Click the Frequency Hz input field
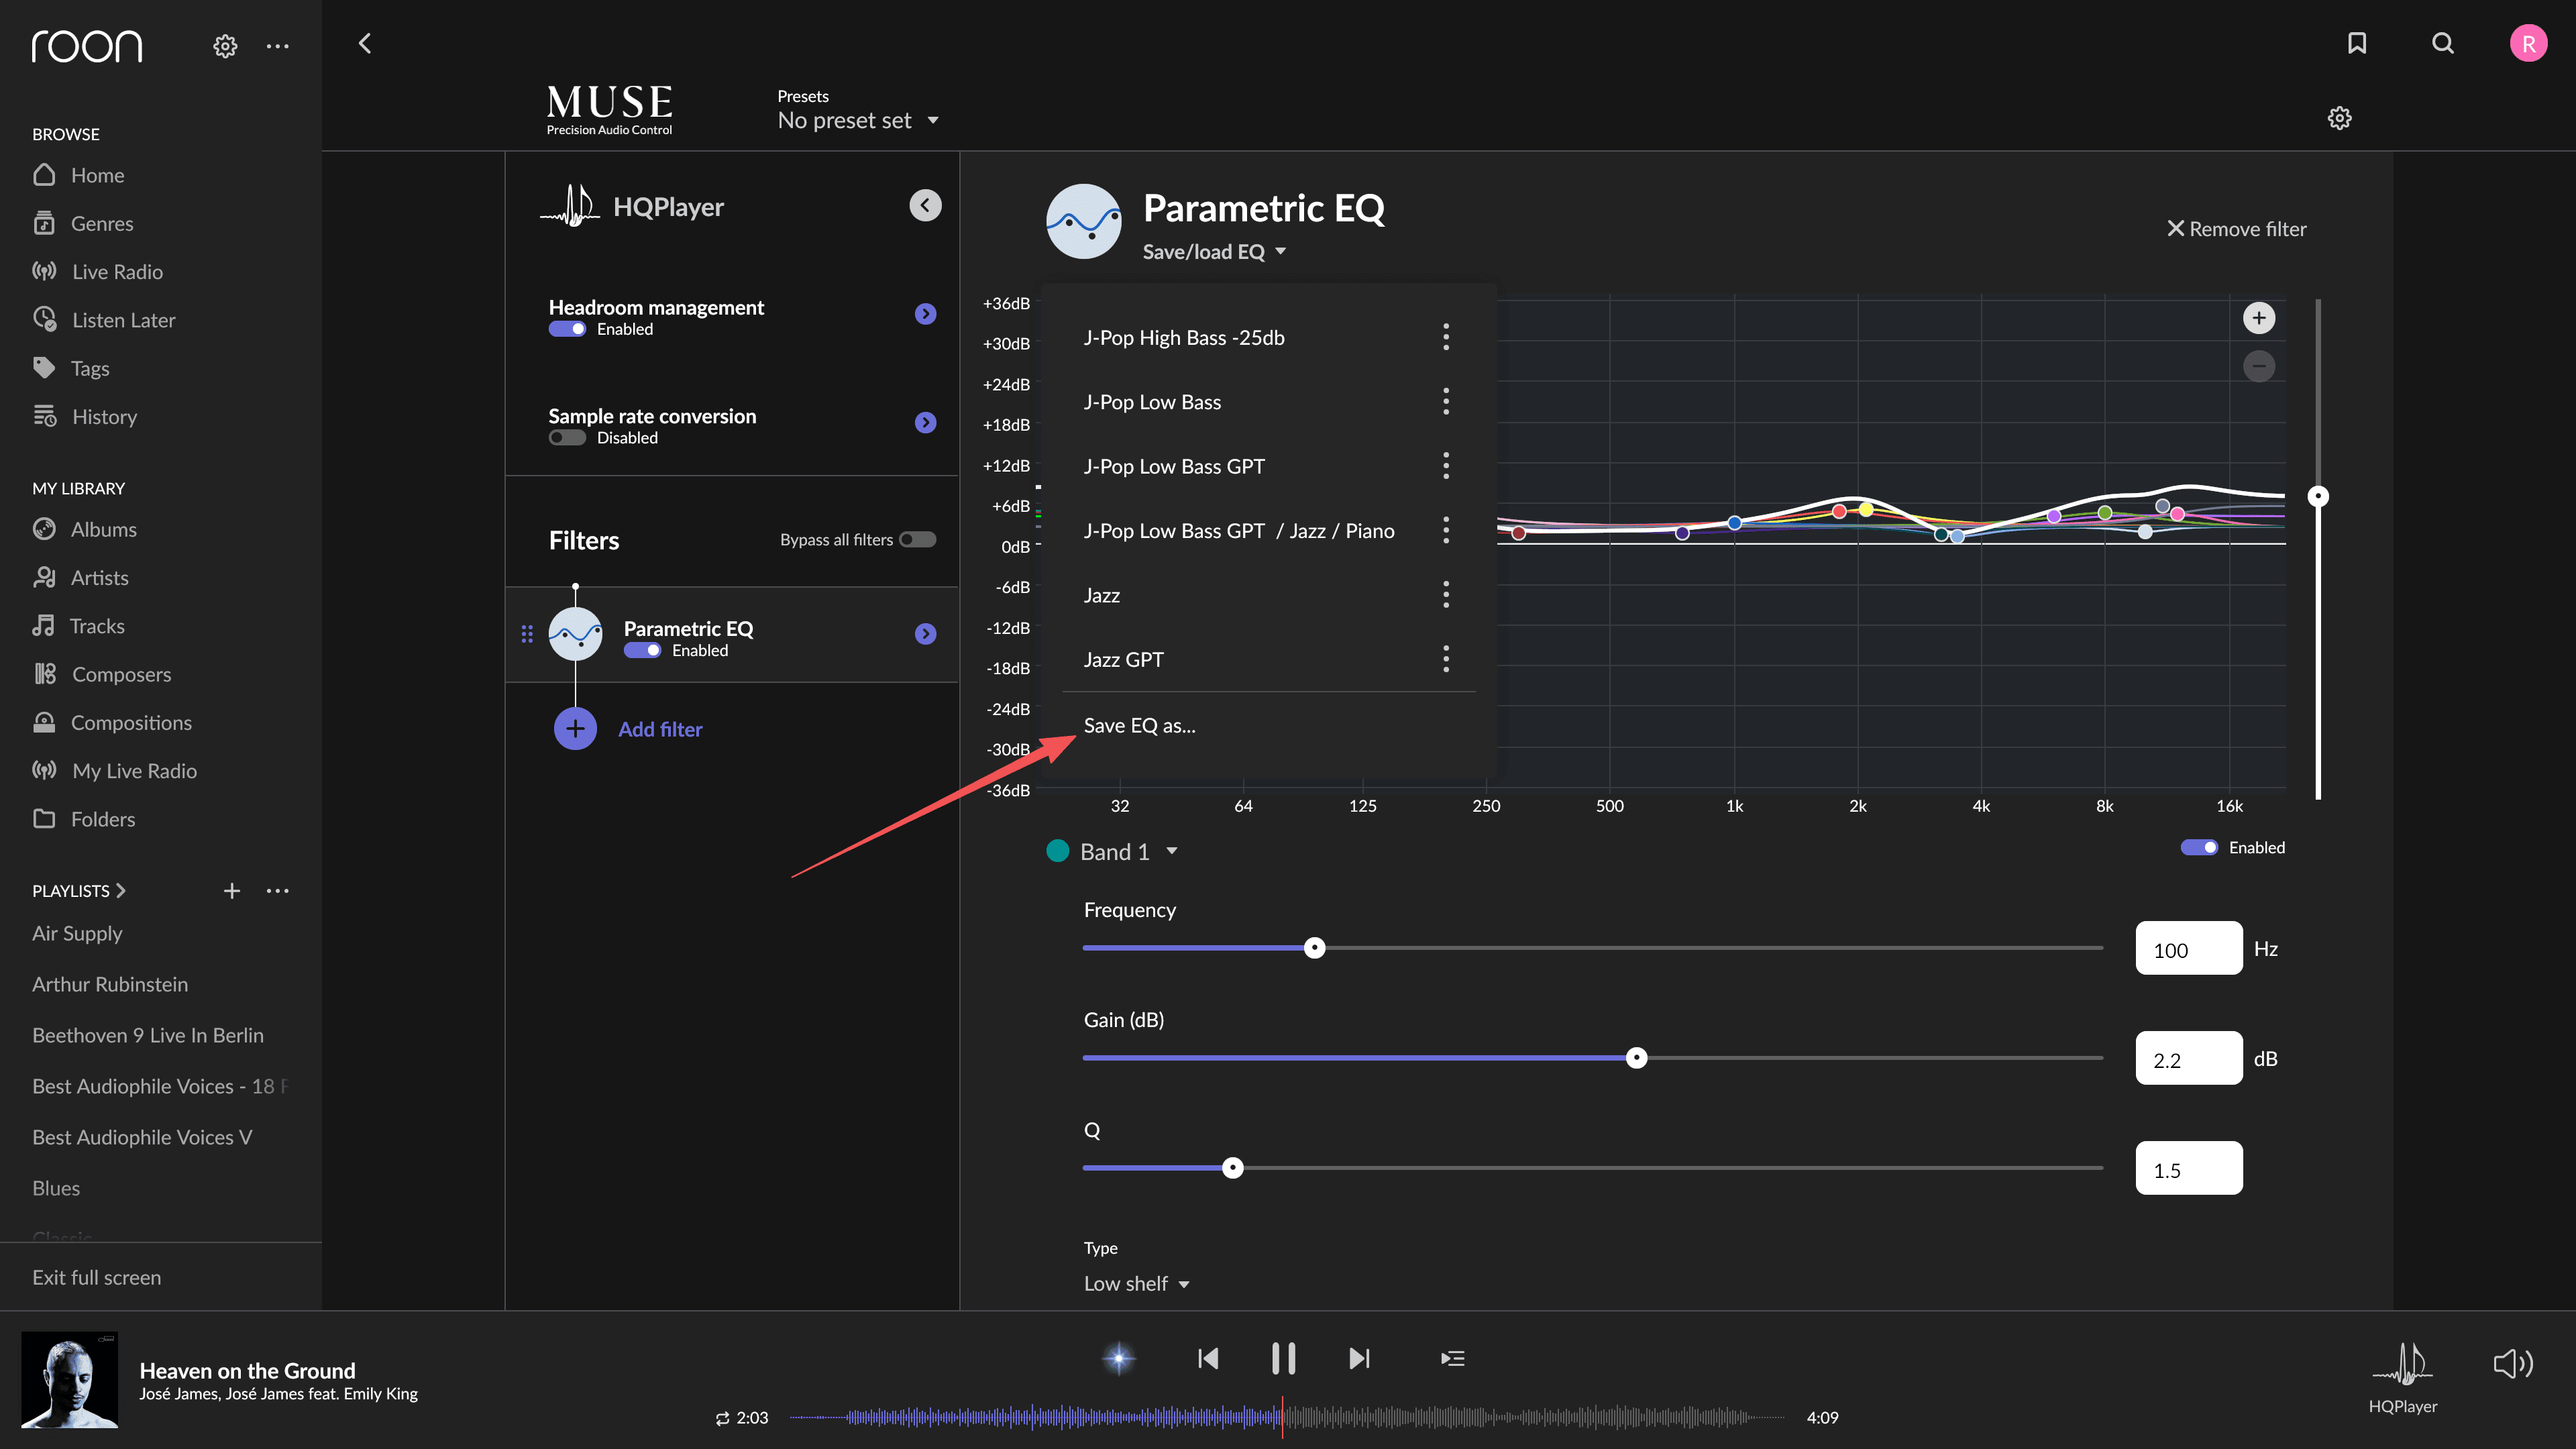 click(2189, 948)
